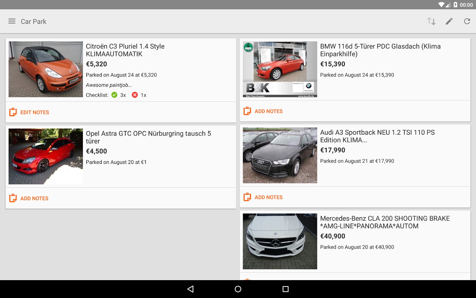This screenshot has height=298, width=476.
Task: Tap the notes icon under BMW 116d
Action: tap(247, 111)
